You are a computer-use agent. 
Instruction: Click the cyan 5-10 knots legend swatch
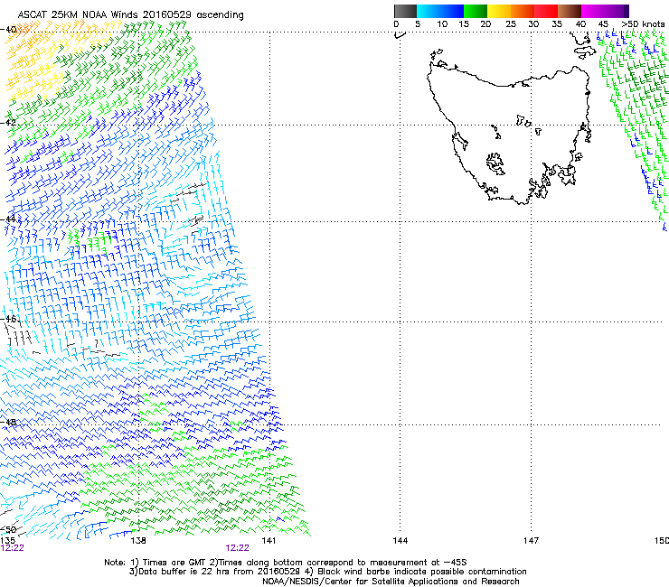click(x=429, y=11)
